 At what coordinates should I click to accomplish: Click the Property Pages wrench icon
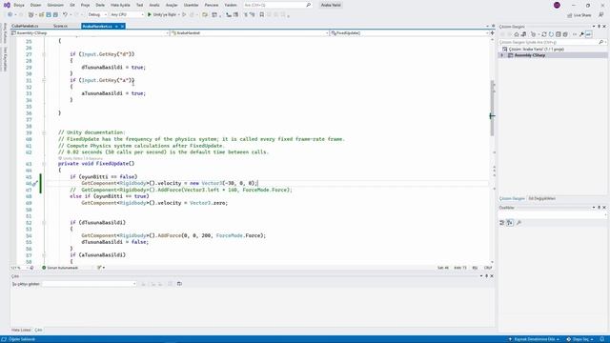[x=518, y=222]
